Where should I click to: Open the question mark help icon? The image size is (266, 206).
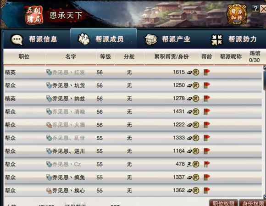[255, 8]
